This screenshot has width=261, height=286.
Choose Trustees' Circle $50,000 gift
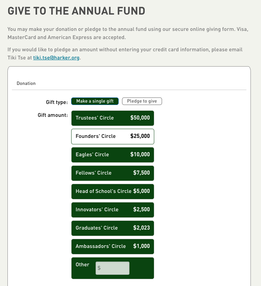(113, 118)
